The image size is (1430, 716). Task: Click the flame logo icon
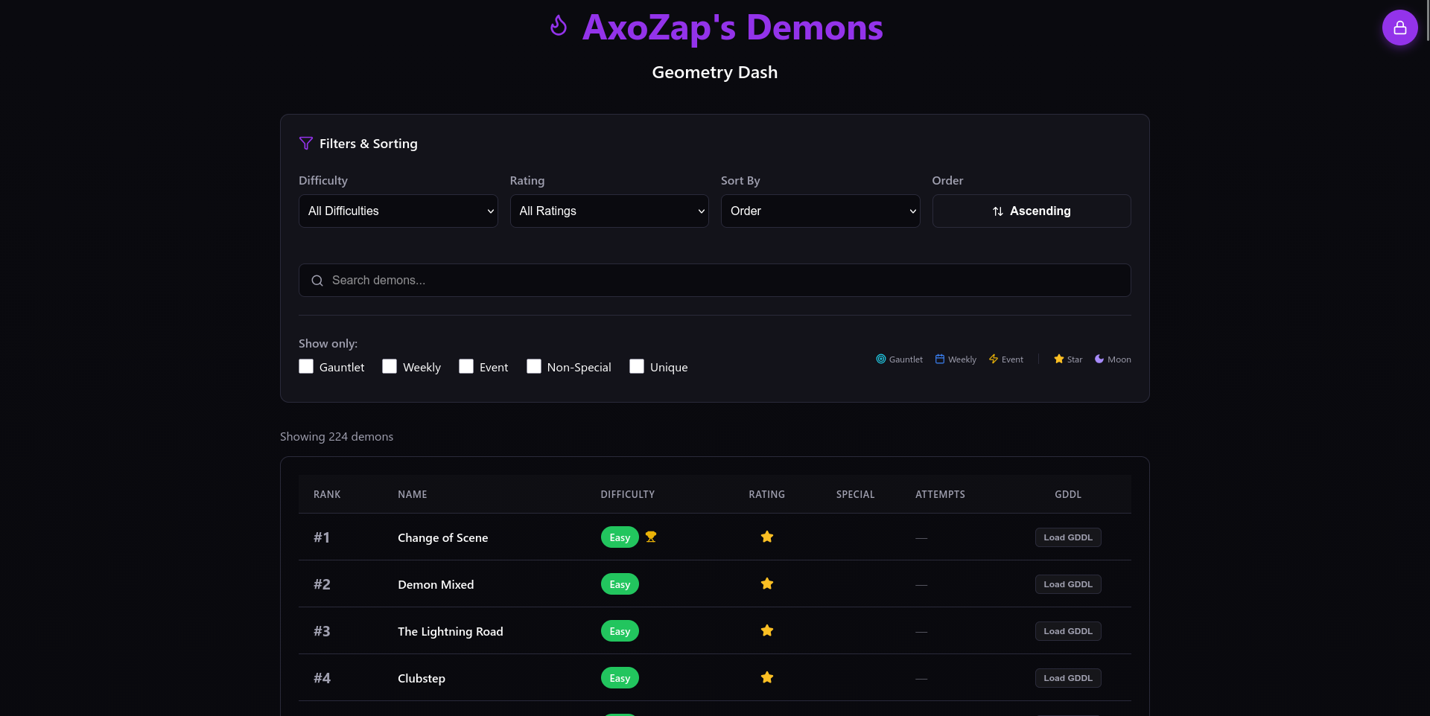[559, 26]
